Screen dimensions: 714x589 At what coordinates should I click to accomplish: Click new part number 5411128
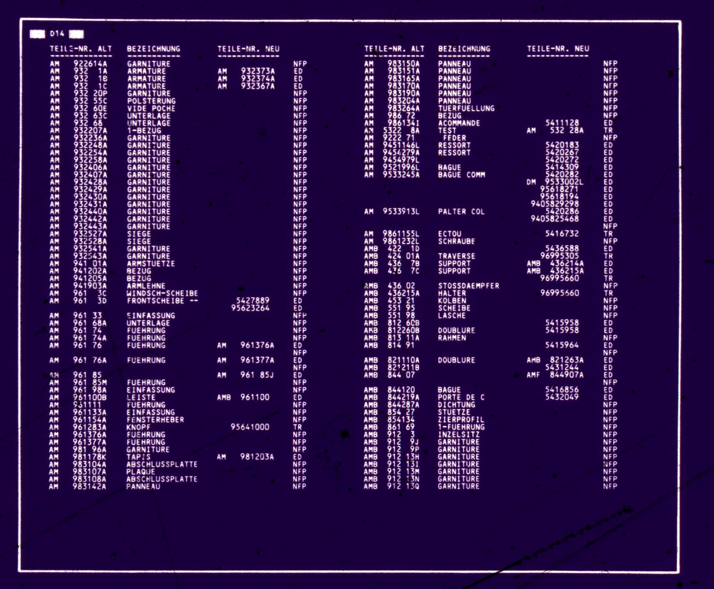562,123
